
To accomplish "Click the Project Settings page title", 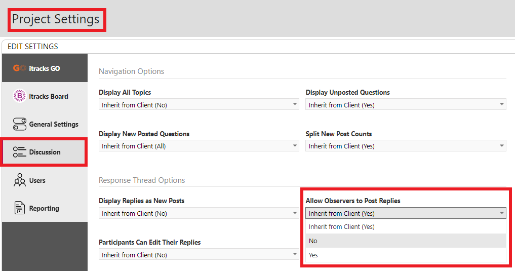I will click(56, 19).
